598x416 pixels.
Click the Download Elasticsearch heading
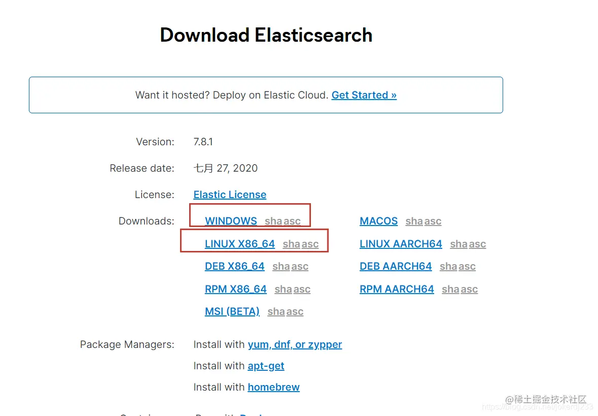266,35
